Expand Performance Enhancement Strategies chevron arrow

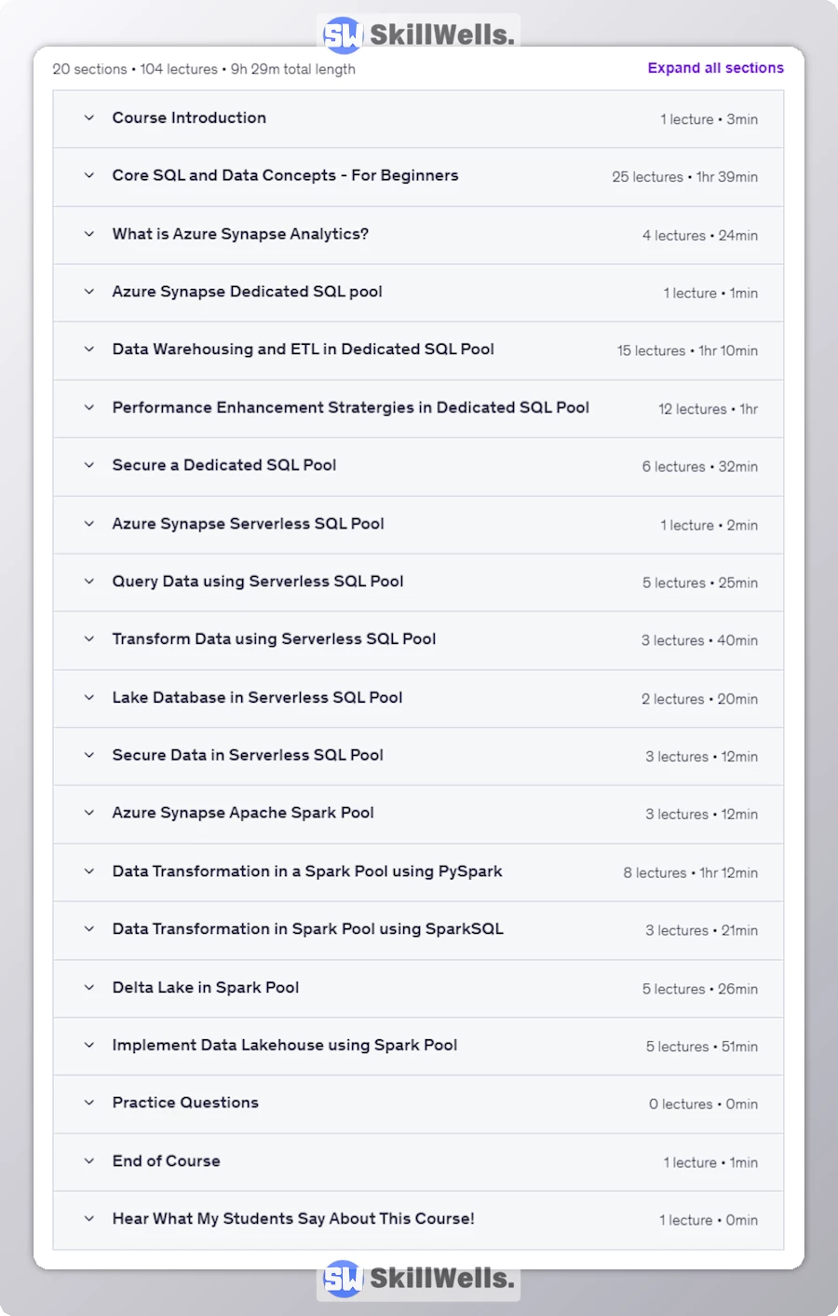pyautogui.click(x=89, y=407)
